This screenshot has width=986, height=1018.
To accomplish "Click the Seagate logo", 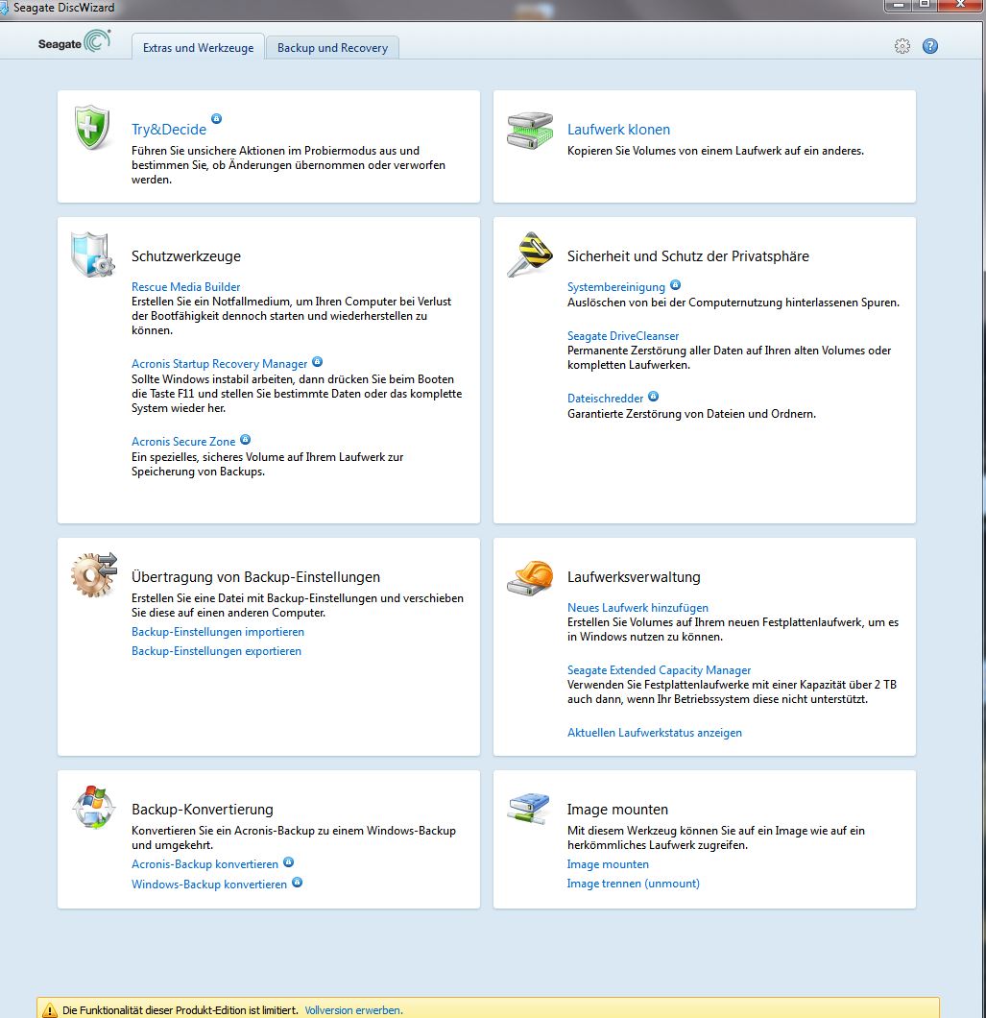I will 74,42.
